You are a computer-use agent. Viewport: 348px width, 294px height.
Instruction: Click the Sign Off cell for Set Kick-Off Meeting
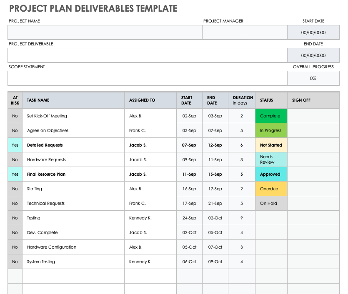(x=313, y=116)
